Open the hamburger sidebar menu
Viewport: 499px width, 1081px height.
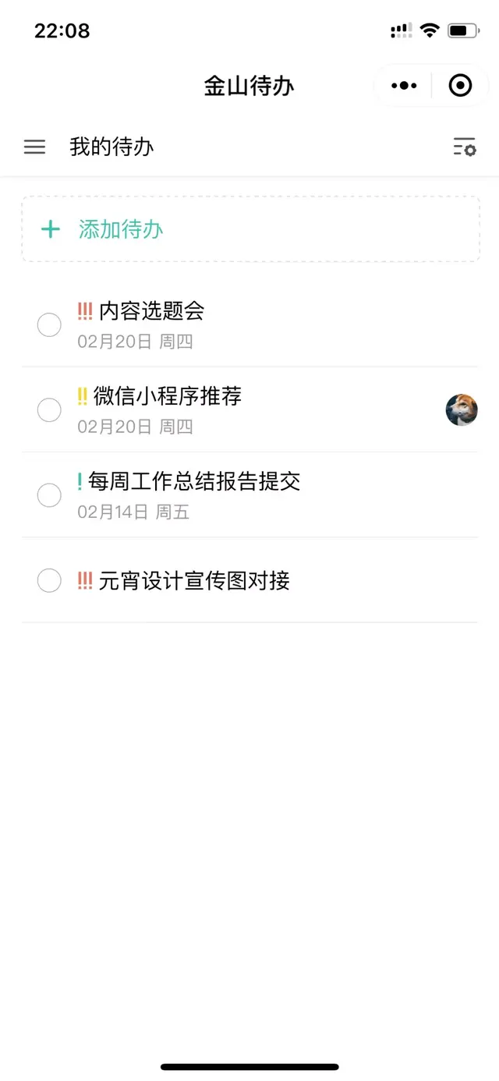34,147
